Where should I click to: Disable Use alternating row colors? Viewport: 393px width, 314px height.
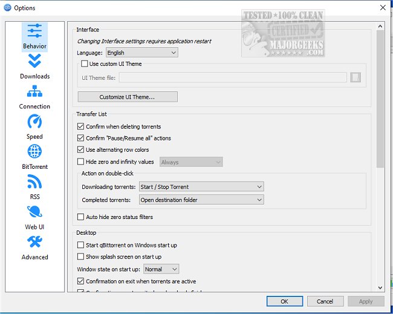[80, 149]
